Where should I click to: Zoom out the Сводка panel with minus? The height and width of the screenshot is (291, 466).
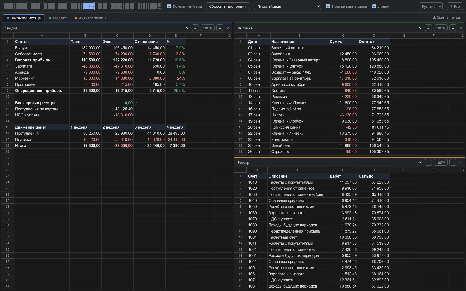[x=195, y=28]
